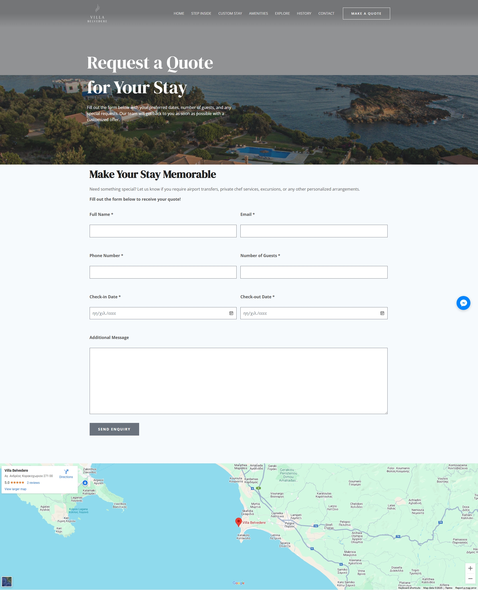Zoom in on the map
The image size is (478, 590).
click(x=470, y=568)
